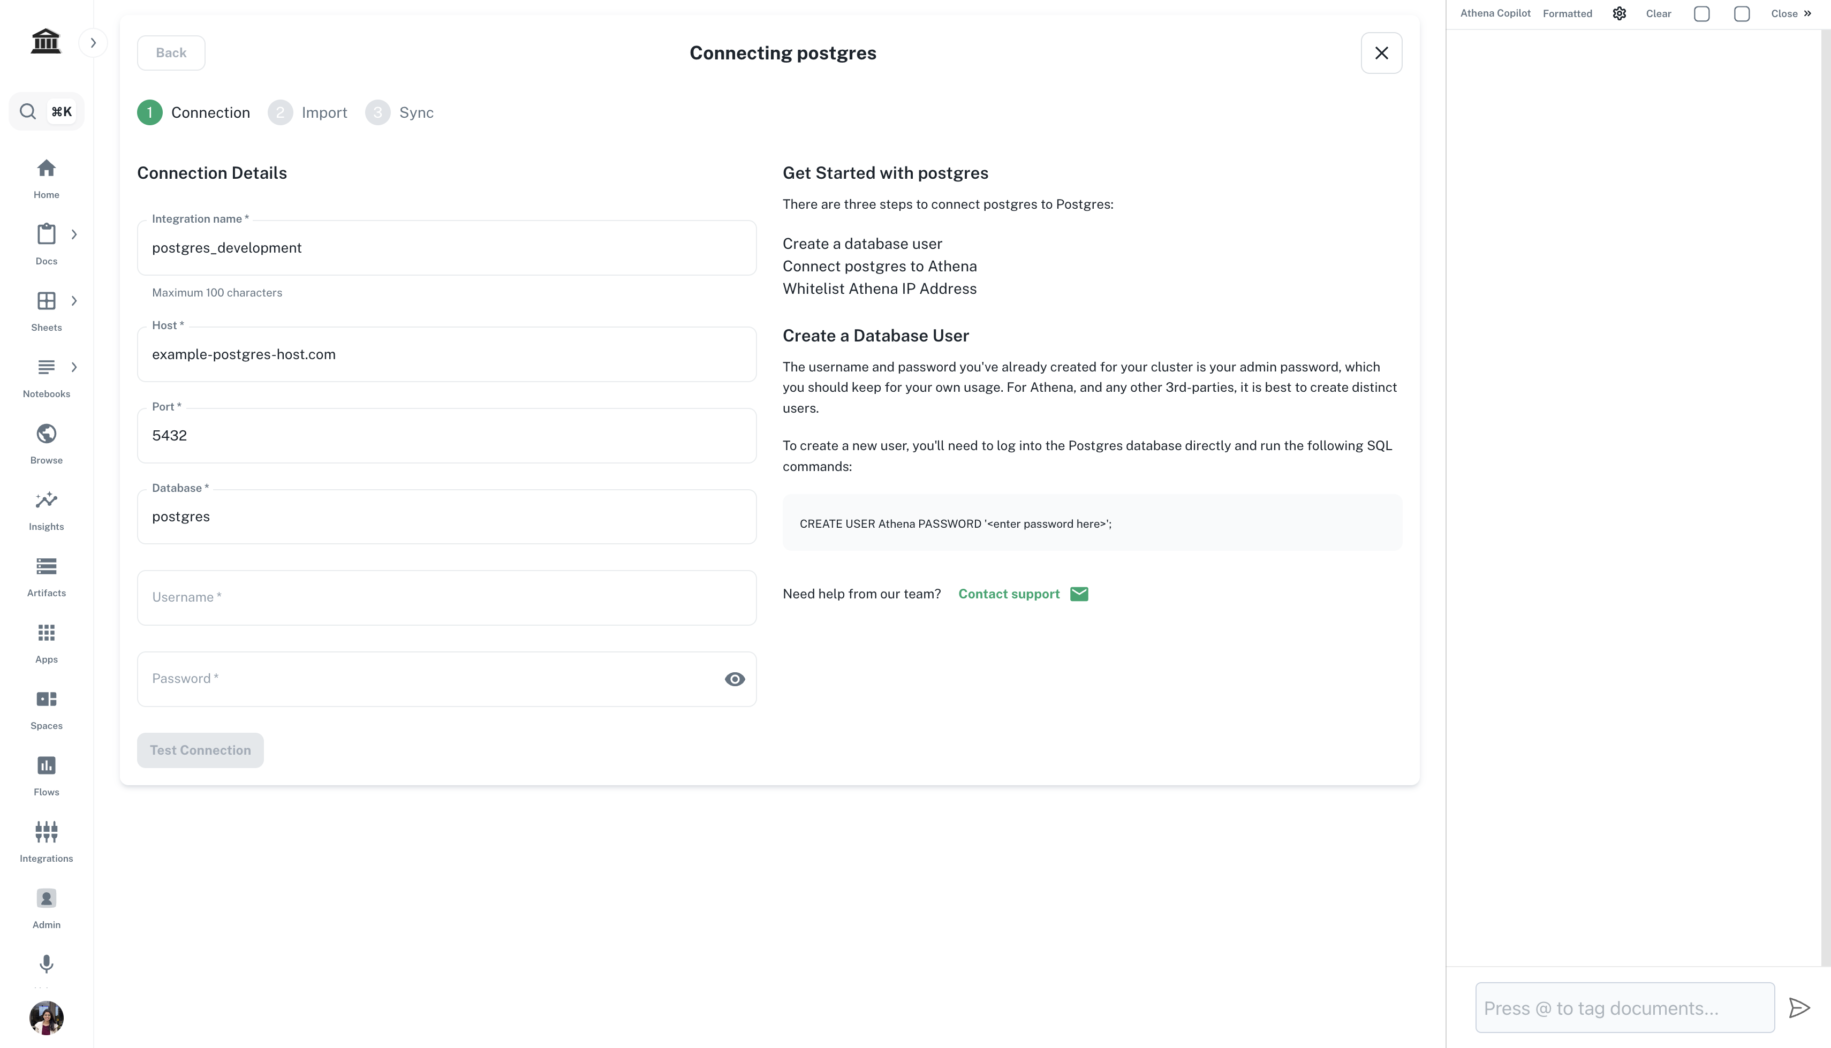Open Flows in sidebar

point(46,776)
